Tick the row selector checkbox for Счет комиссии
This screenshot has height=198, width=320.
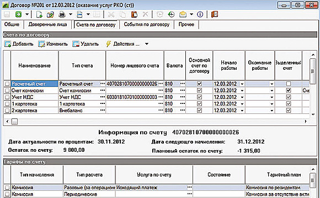pos(7,90)
